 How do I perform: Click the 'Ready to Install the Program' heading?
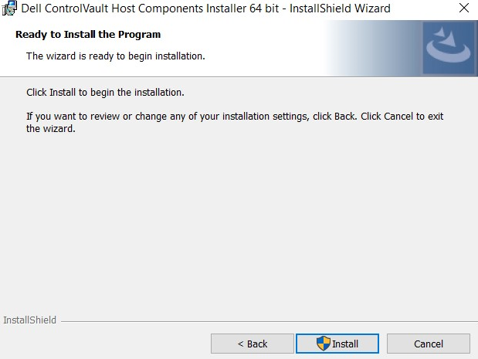pos(88,35)
